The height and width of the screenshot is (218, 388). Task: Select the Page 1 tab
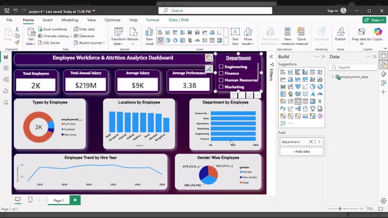[x=59, y=201]
